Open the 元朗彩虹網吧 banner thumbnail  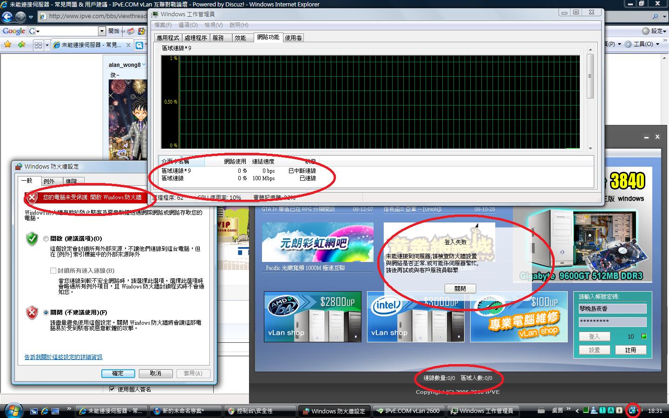pos(318,242)
